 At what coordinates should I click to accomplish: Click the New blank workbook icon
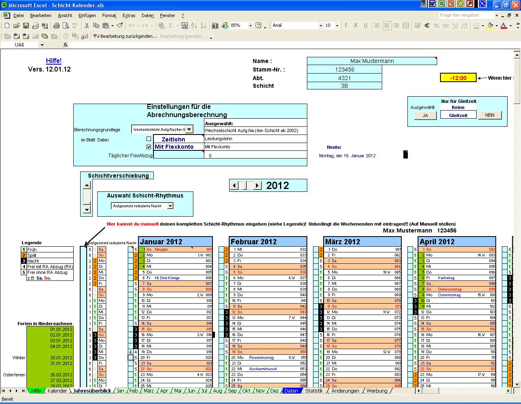click(7, 25)
